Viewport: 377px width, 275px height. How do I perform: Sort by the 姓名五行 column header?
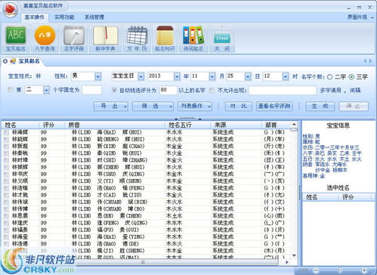click(x=187, y=125)
